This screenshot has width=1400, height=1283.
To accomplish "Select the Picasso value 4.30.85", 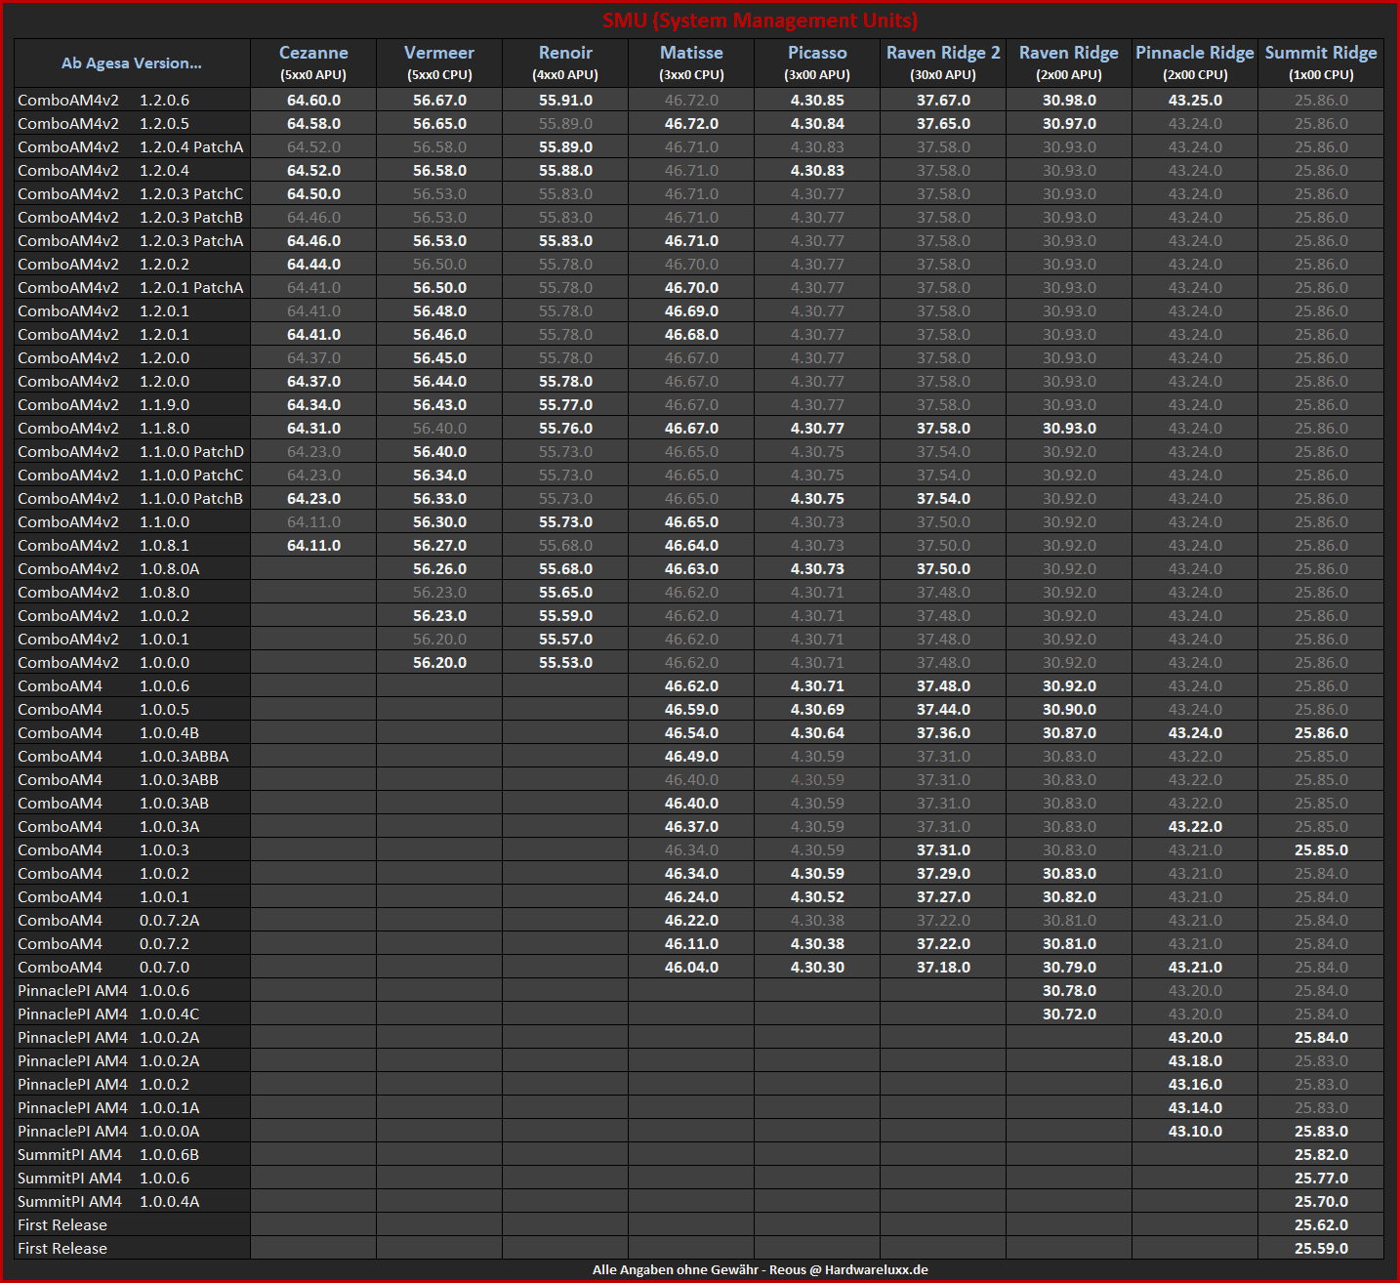I will [x=817, y=100].
